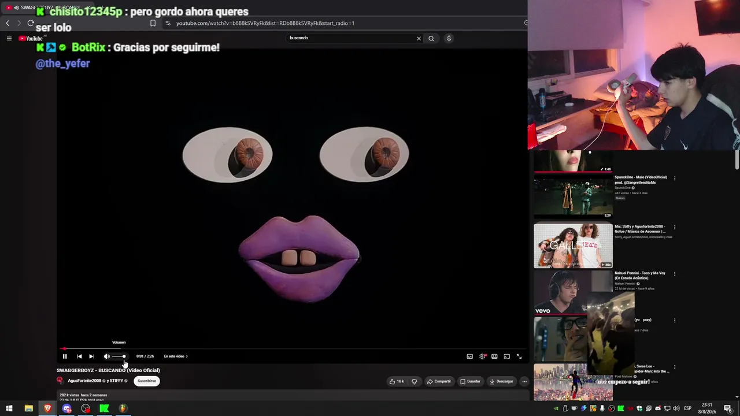
Task: Bookmark this page in browser
Action: pos(153,23)
